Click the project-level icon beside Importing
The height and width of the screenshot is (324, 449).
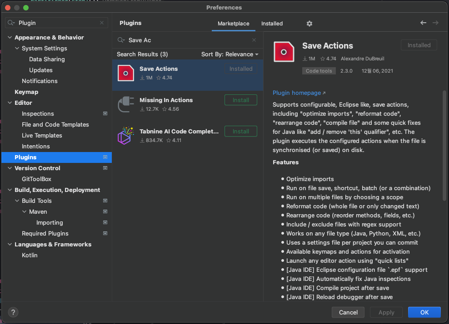[105, 222]
